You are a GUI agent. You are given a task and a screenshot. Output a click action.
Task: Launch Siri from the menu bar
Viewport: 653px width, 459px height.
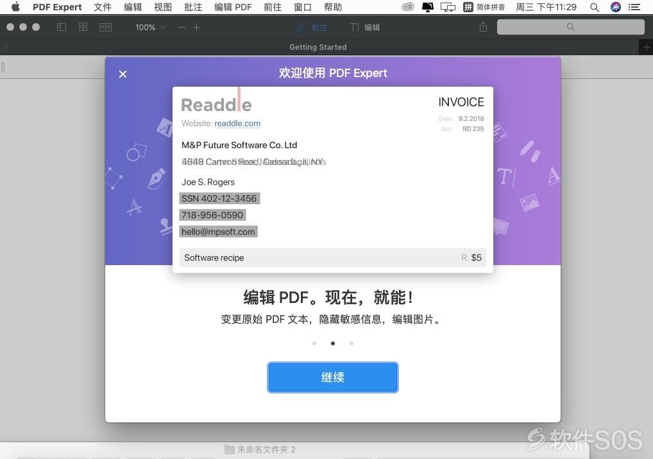point(616,7)
